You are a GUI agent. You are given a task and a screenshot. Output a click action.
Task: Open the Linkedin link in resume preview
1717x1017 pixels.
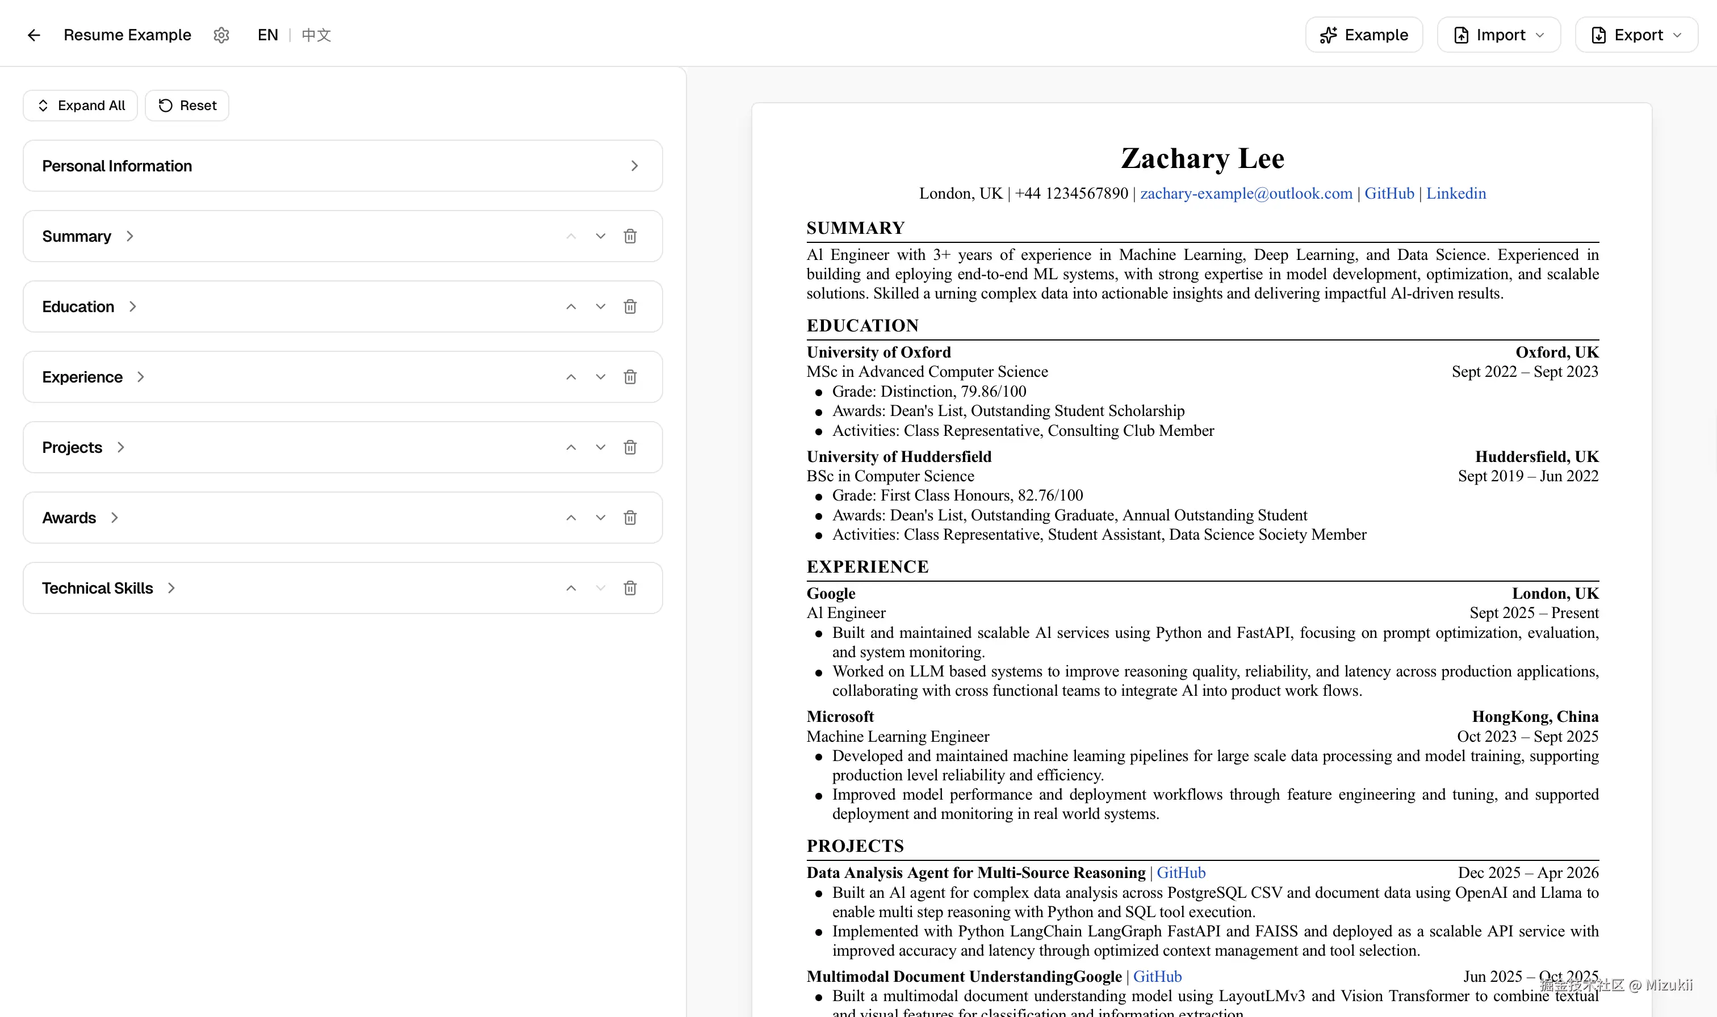pos(1456,194)
